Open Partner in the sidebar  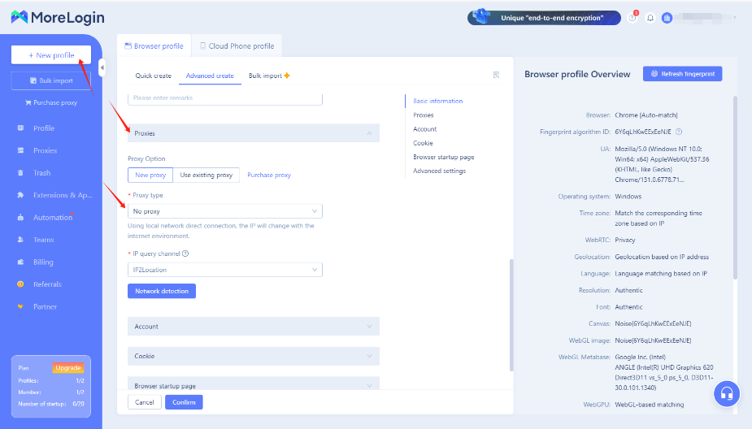click(45, 306)
